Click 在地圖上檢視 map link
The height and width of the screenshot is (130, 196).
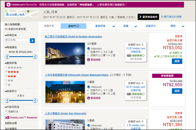pos(17,15)
